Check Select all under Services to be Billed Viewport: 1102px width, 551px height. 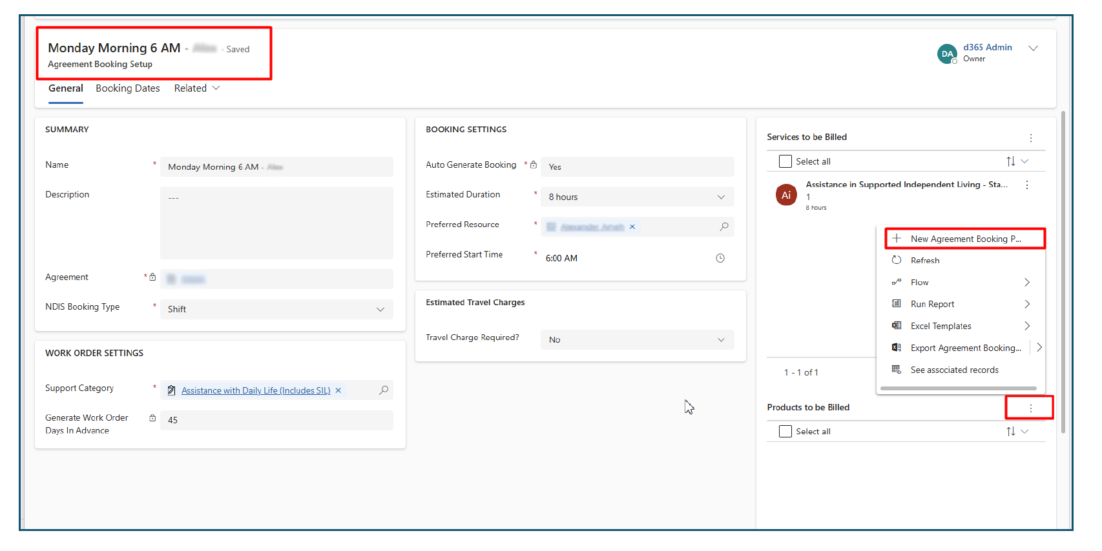click(x=785, y=161)
